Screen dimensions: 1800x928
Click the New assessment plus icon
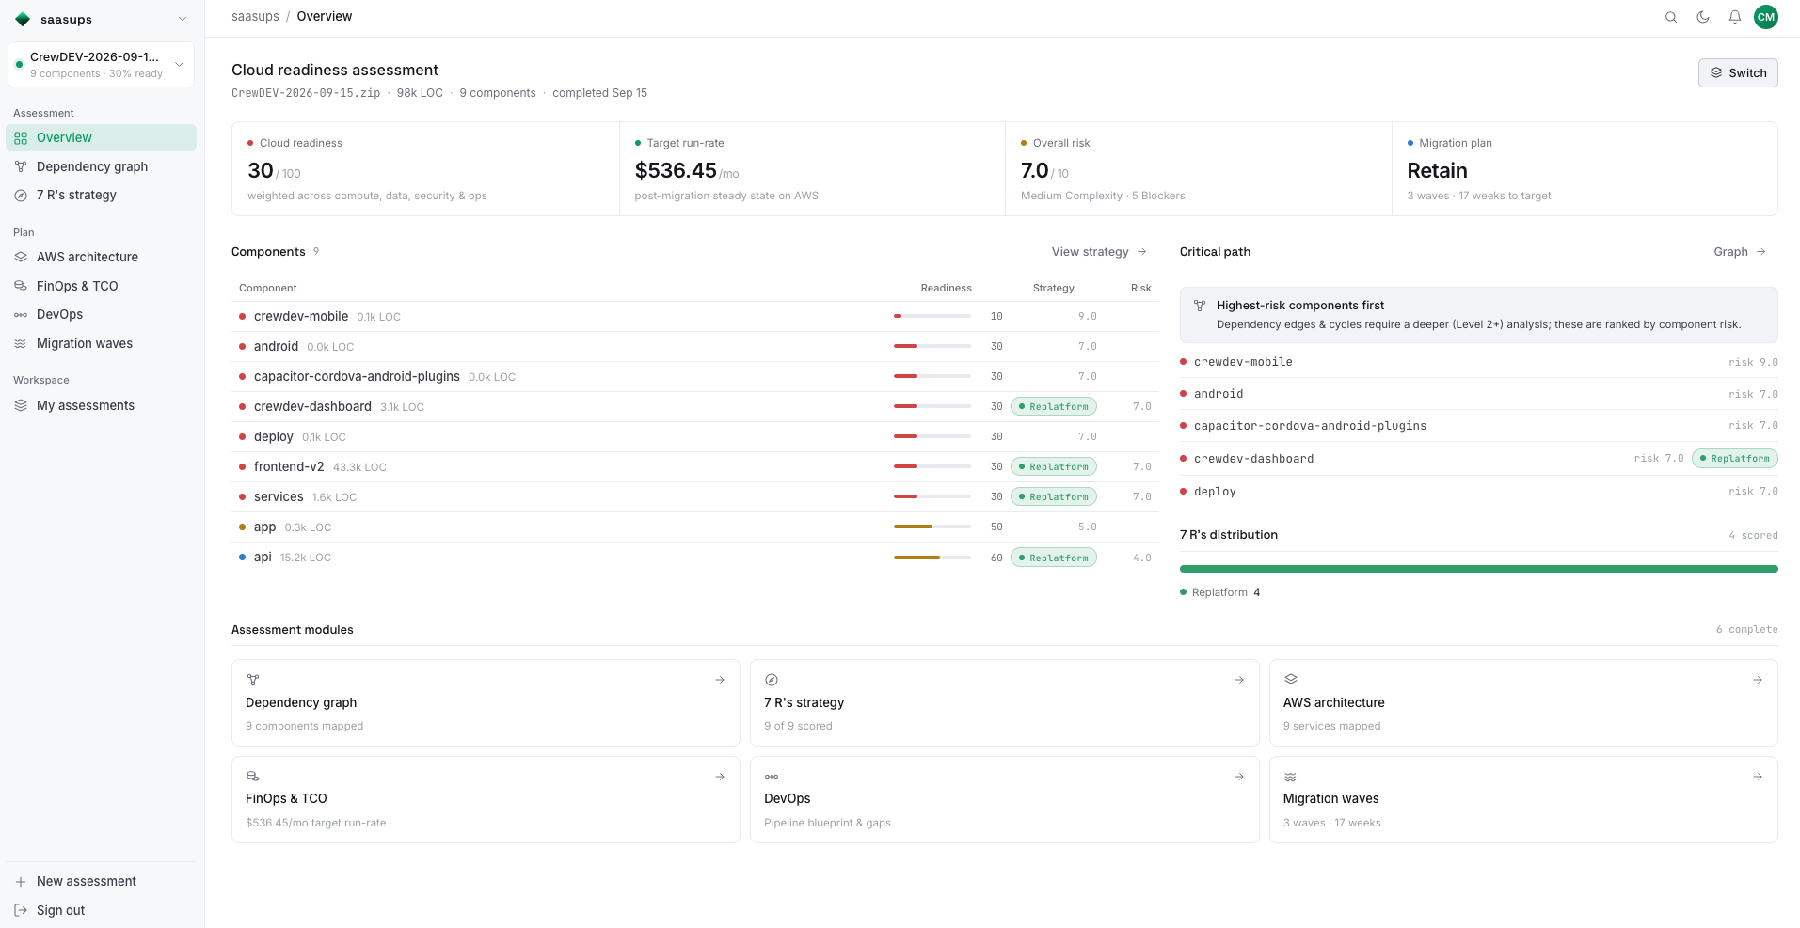pyautogui.click(x=21, y=882)
